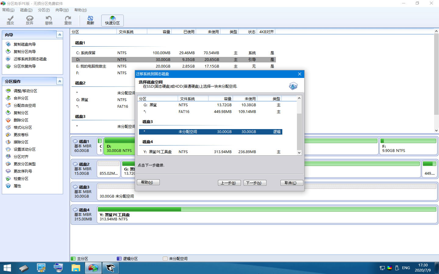This screenshot has height=274, width=439.
Task: Click 分区 column header in dialog
Action: coord(158,99)
